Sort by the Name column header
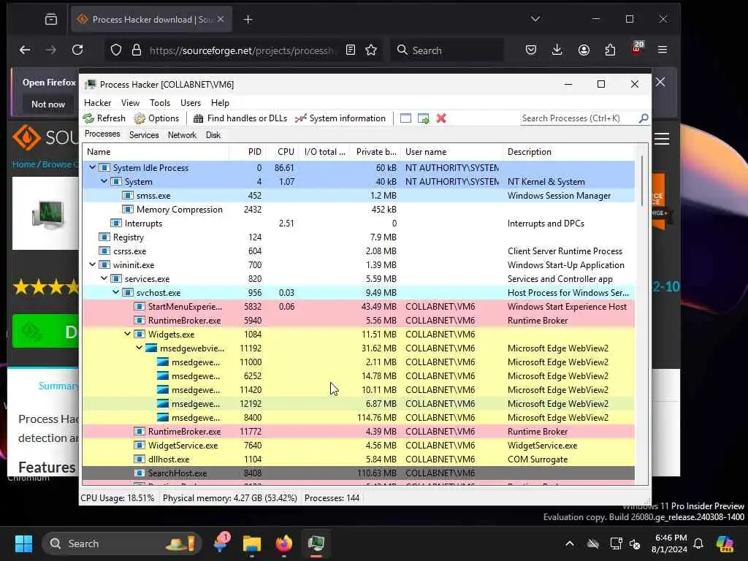 156,152
